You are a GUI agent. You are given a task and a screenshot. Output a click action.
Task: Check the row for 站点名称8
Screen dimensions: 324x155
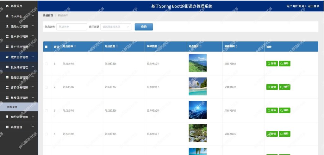(x=46, y=64)
